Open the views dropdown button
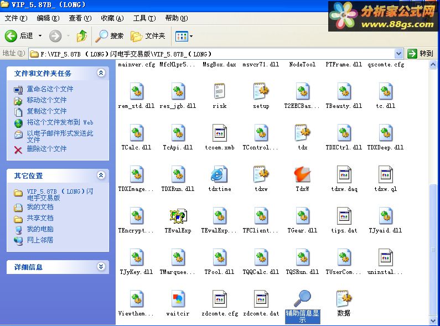 click(x=184, y=36)
